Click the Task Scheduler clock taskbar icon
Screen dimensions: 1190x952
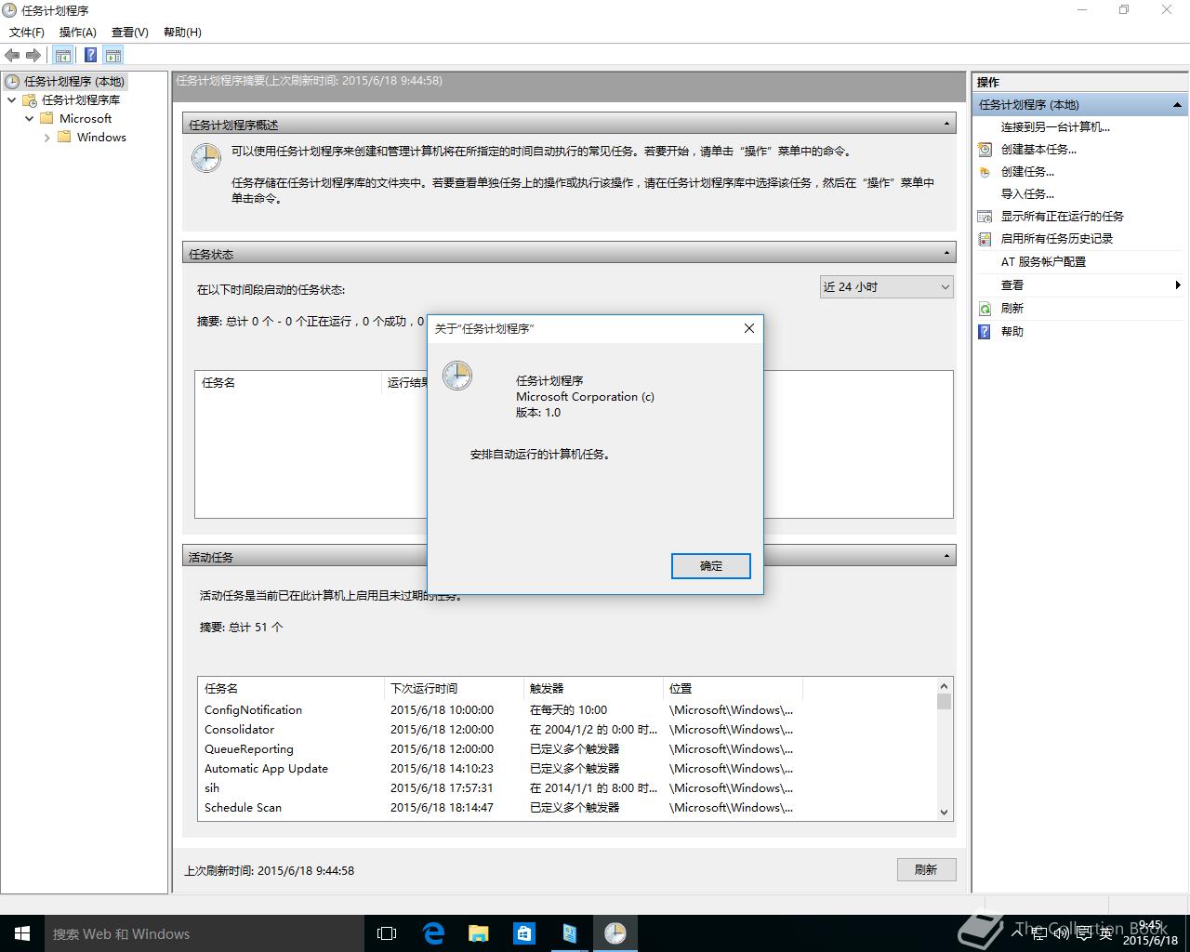[615, 933]
